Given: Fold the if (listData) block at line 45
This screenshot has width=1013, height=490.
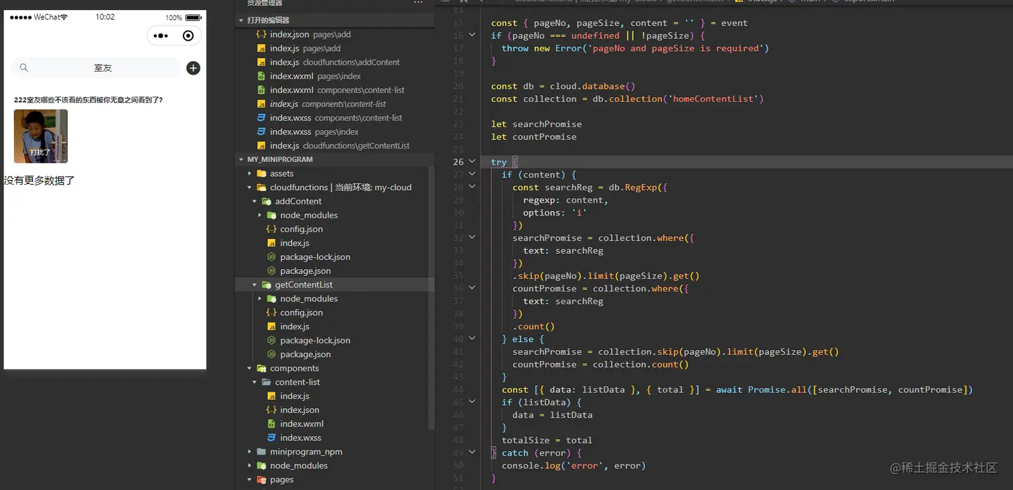Looking at the screenshot, I should pos(472,402).
